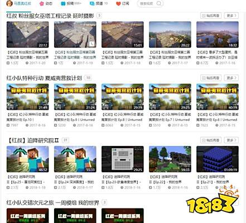246x223 pixels.
Task: Open video title 夏威夷营救计划 Ep.10
Action: pyautogui.click(x=27, y=117)
